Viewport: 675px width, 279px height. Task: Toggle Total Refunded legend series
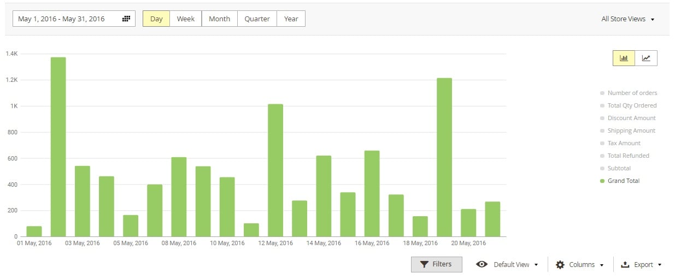pyautogui.click(x=625, y=156)
